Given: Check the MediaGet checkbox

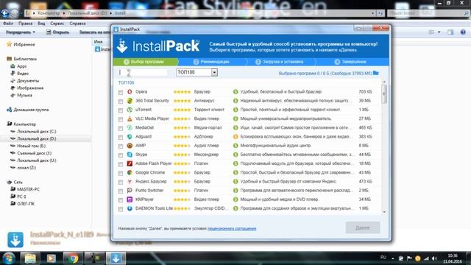Looking at the screenshot, I should tap(121, 128).
